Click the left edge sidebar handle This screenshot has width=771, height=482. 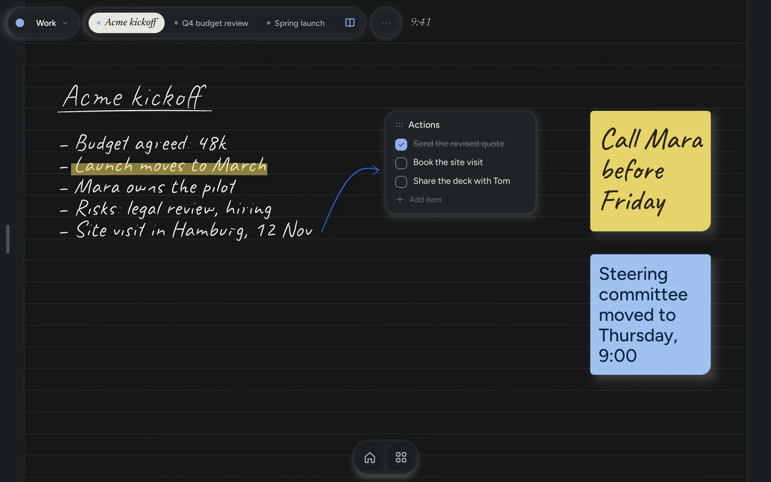[8, 239]
